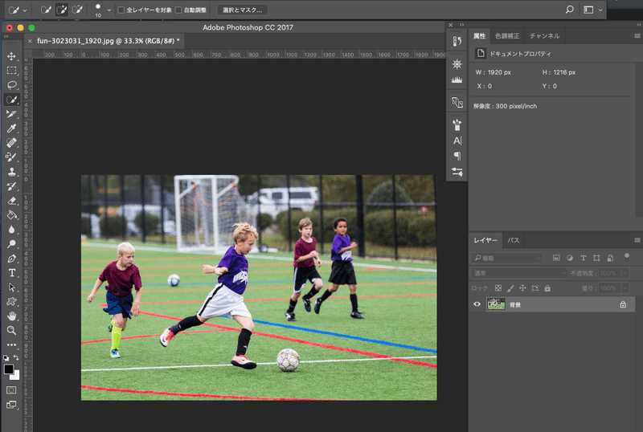Switch to the 属性 tab

tap(479, 36)
